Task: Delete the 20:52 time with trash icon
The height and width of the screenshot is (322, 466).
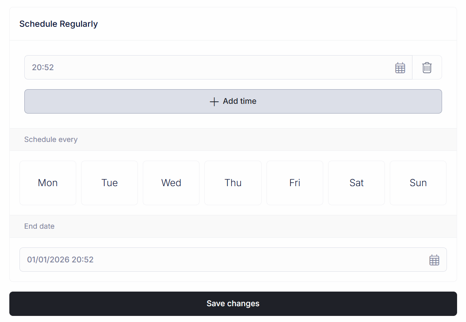Action: 427,68
